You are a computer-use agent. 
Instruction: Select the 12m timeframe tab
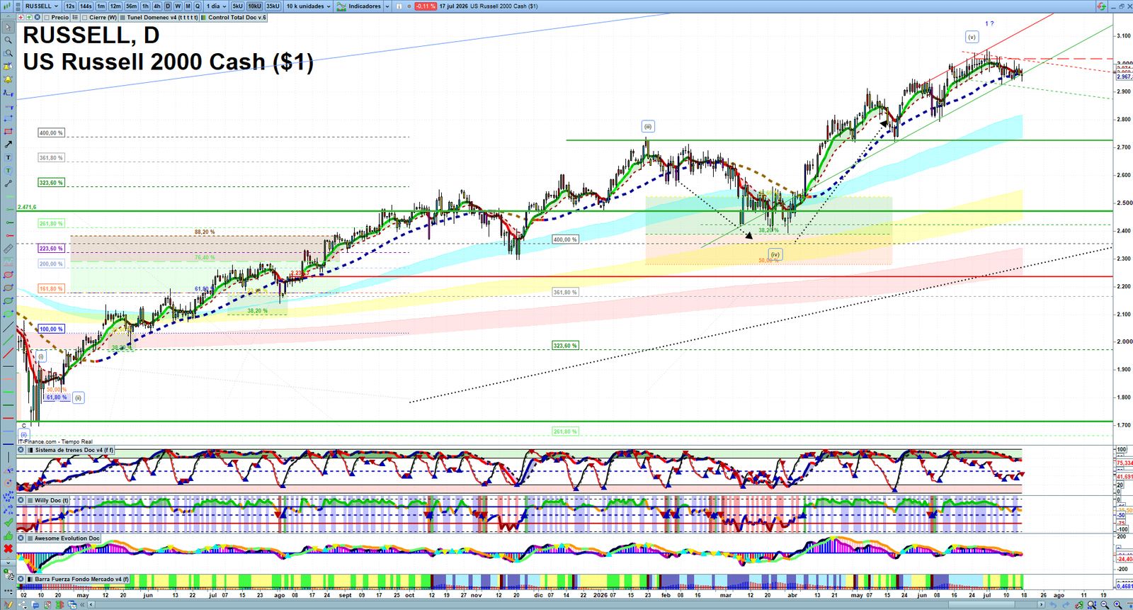[x=115, y=6]
